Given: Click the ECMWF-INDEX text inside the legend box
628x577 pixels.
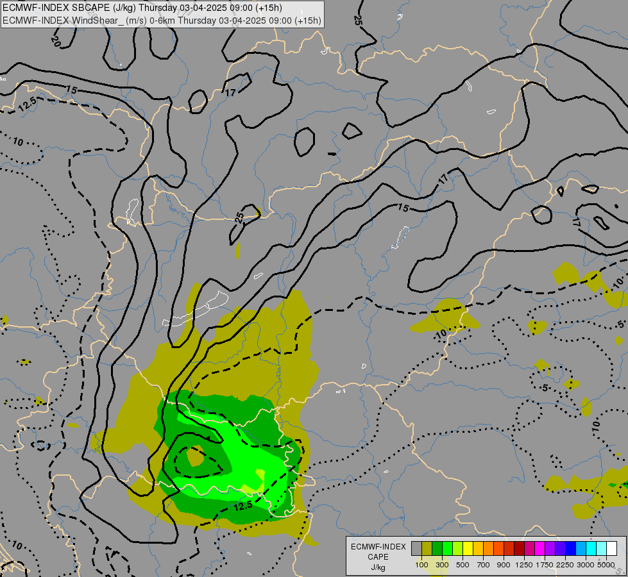Looking at the screenshot, I should point(378,547).
